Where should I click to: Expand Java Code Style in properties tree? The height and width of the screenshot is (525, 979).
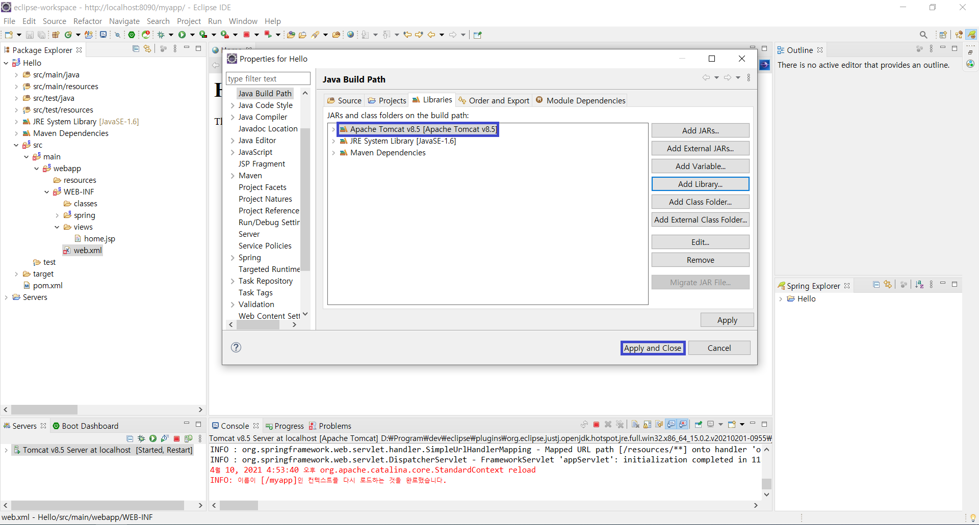pyautogui.click(x=233, y=105)
